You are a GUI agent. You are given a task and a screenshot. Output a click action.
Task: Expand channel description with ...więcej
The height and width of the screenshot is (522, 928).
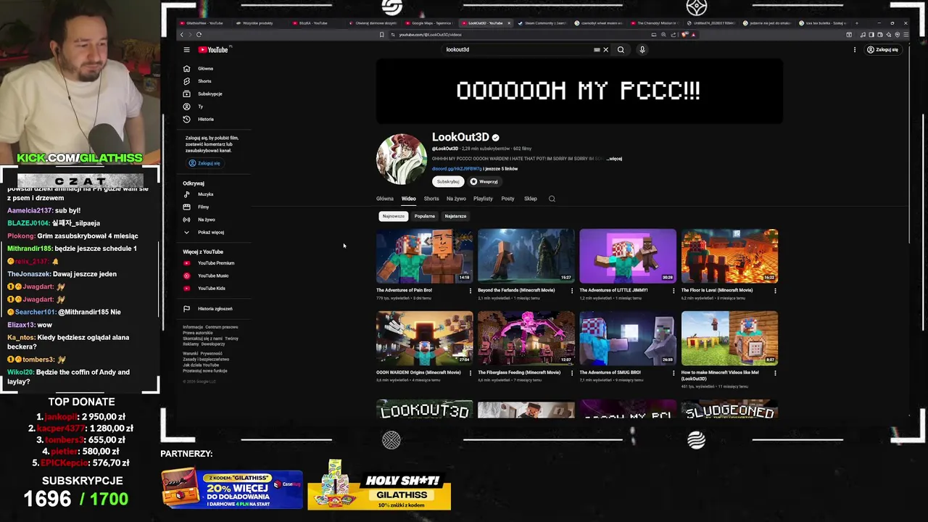coord(614,159)
